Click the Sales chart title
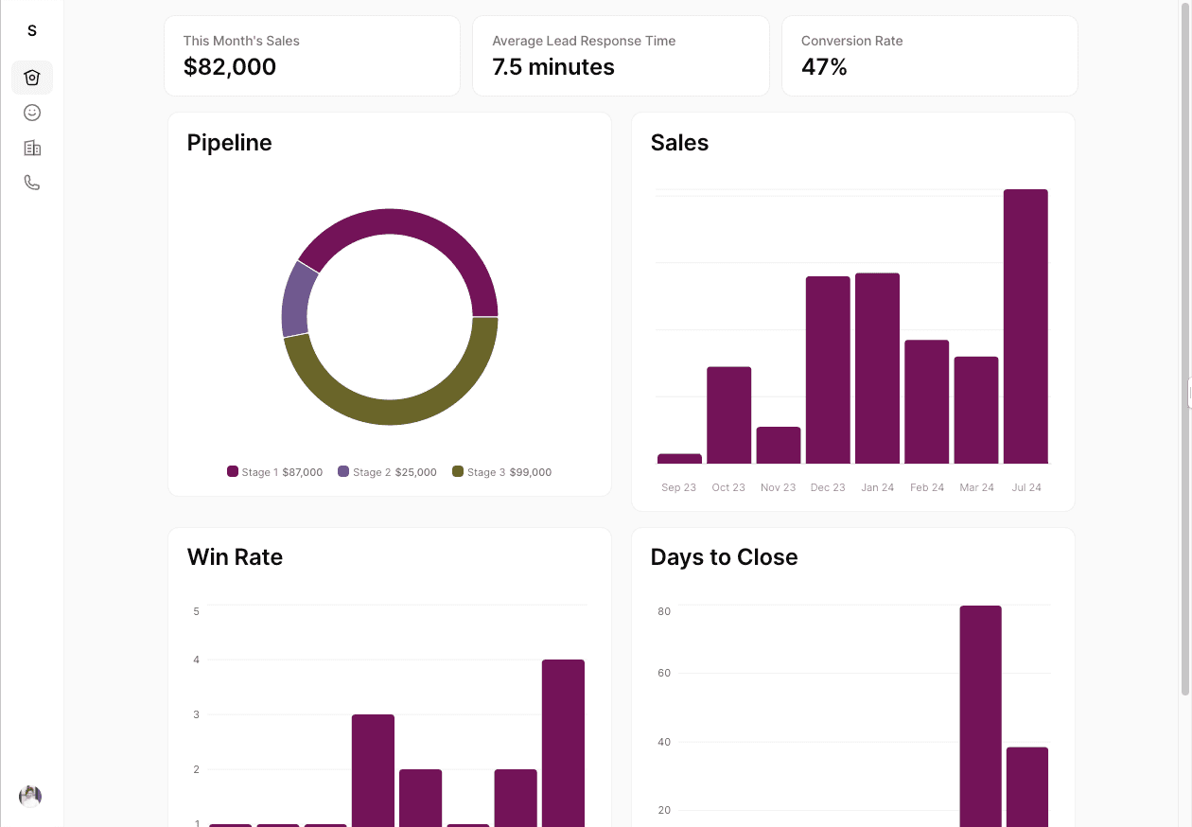The image size is (1192, 827). [x=680, y=143]
